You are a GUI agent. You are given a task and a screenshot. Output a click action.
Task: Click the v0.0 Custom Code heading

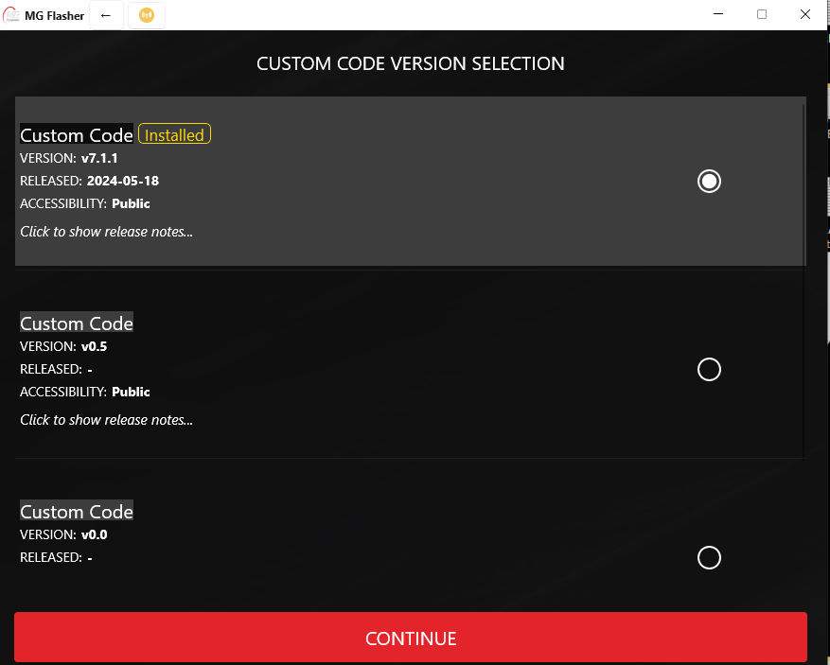pyautogui.click(x=77, y=511)
